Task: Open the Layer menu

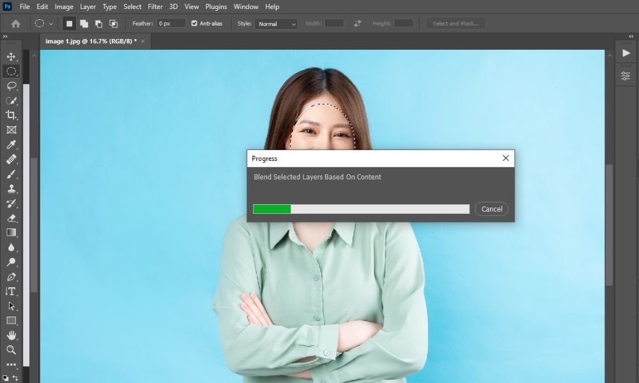Action: coord(88,6)
